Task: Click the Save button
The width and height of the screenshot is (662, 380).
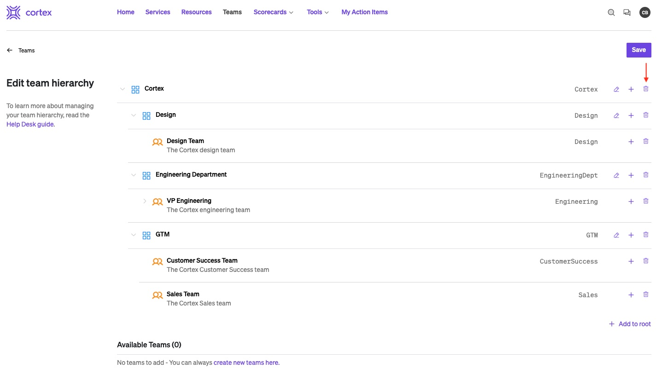Action: point(639,50)
